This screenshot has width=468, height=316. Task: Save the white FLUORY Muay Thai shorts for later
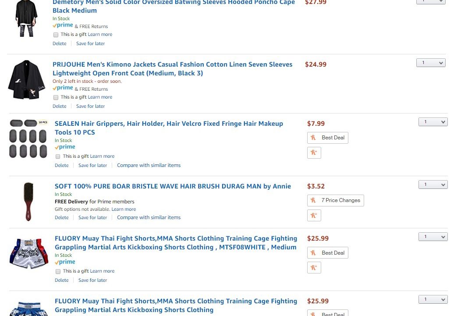tap(92, 280)
